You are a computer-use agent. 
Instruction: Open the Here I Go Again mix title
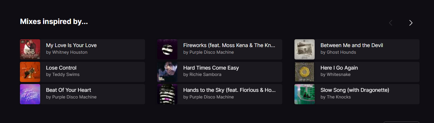click(x=339, y=68)
